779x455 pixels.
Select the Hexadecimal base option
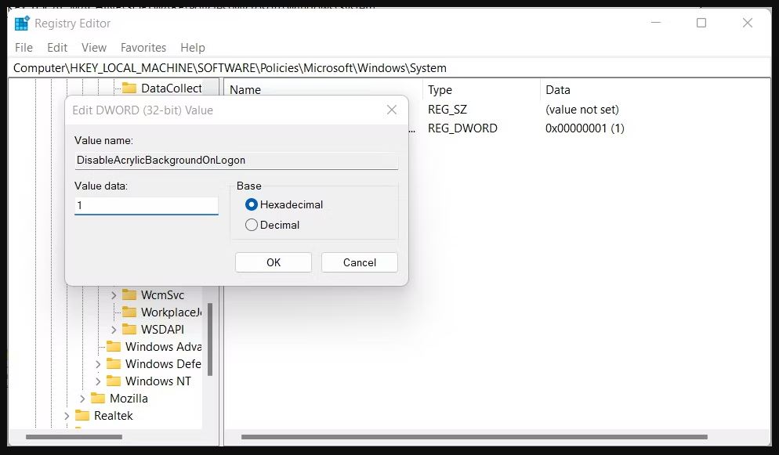pyautogui.click(x=252, y=204)
